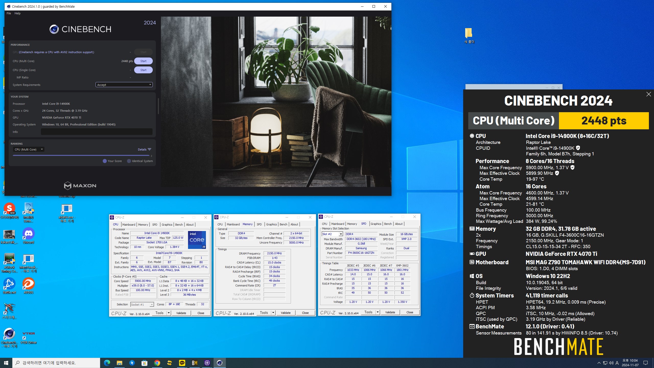Click Close in the CPU-Z Memory window
The height and width of the screenshot is (368, 654).
click(305, 313)
